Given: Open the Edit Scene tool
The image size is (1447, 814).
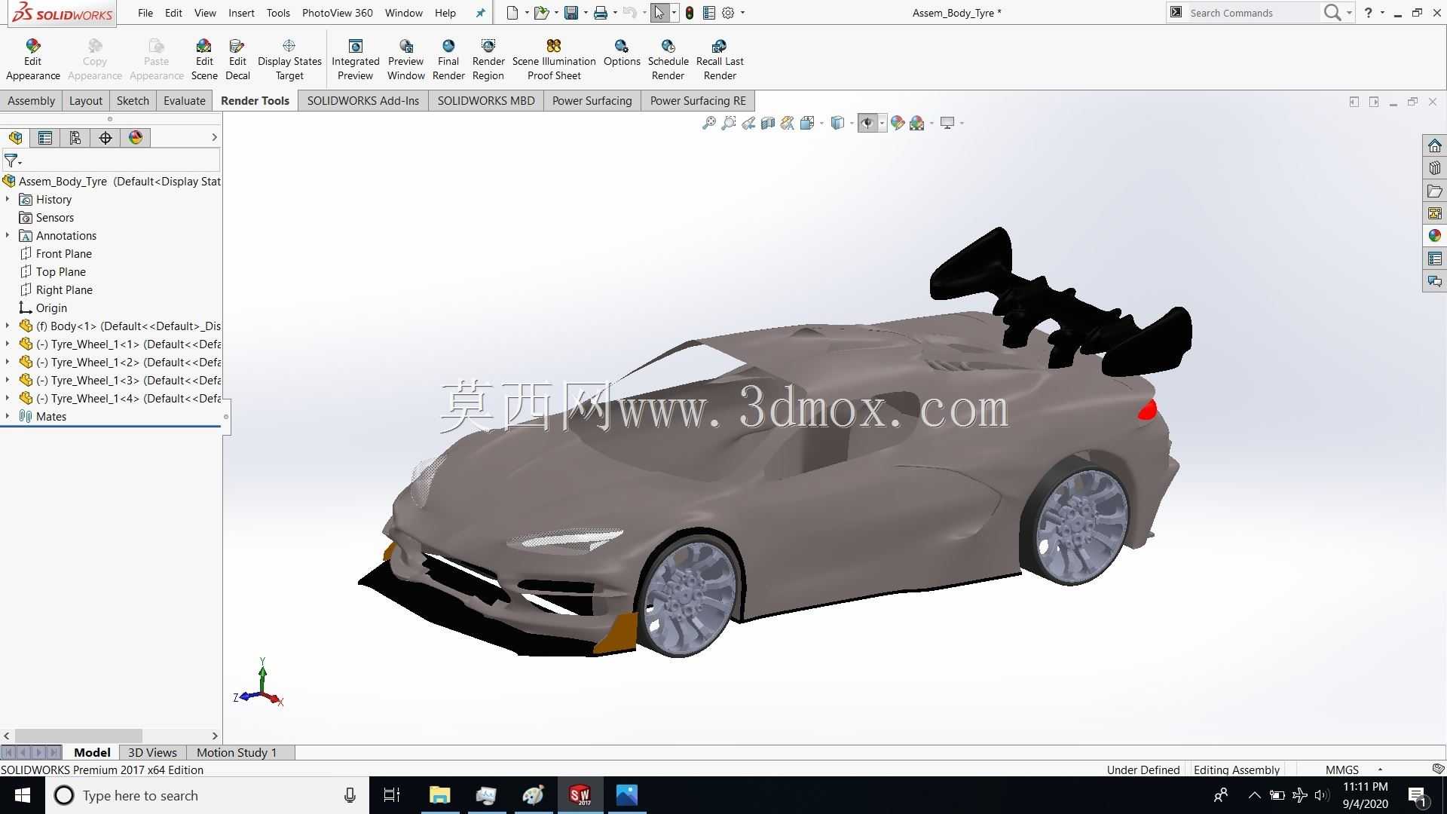Looking at the screenshot, I should (x=204, y=60).
